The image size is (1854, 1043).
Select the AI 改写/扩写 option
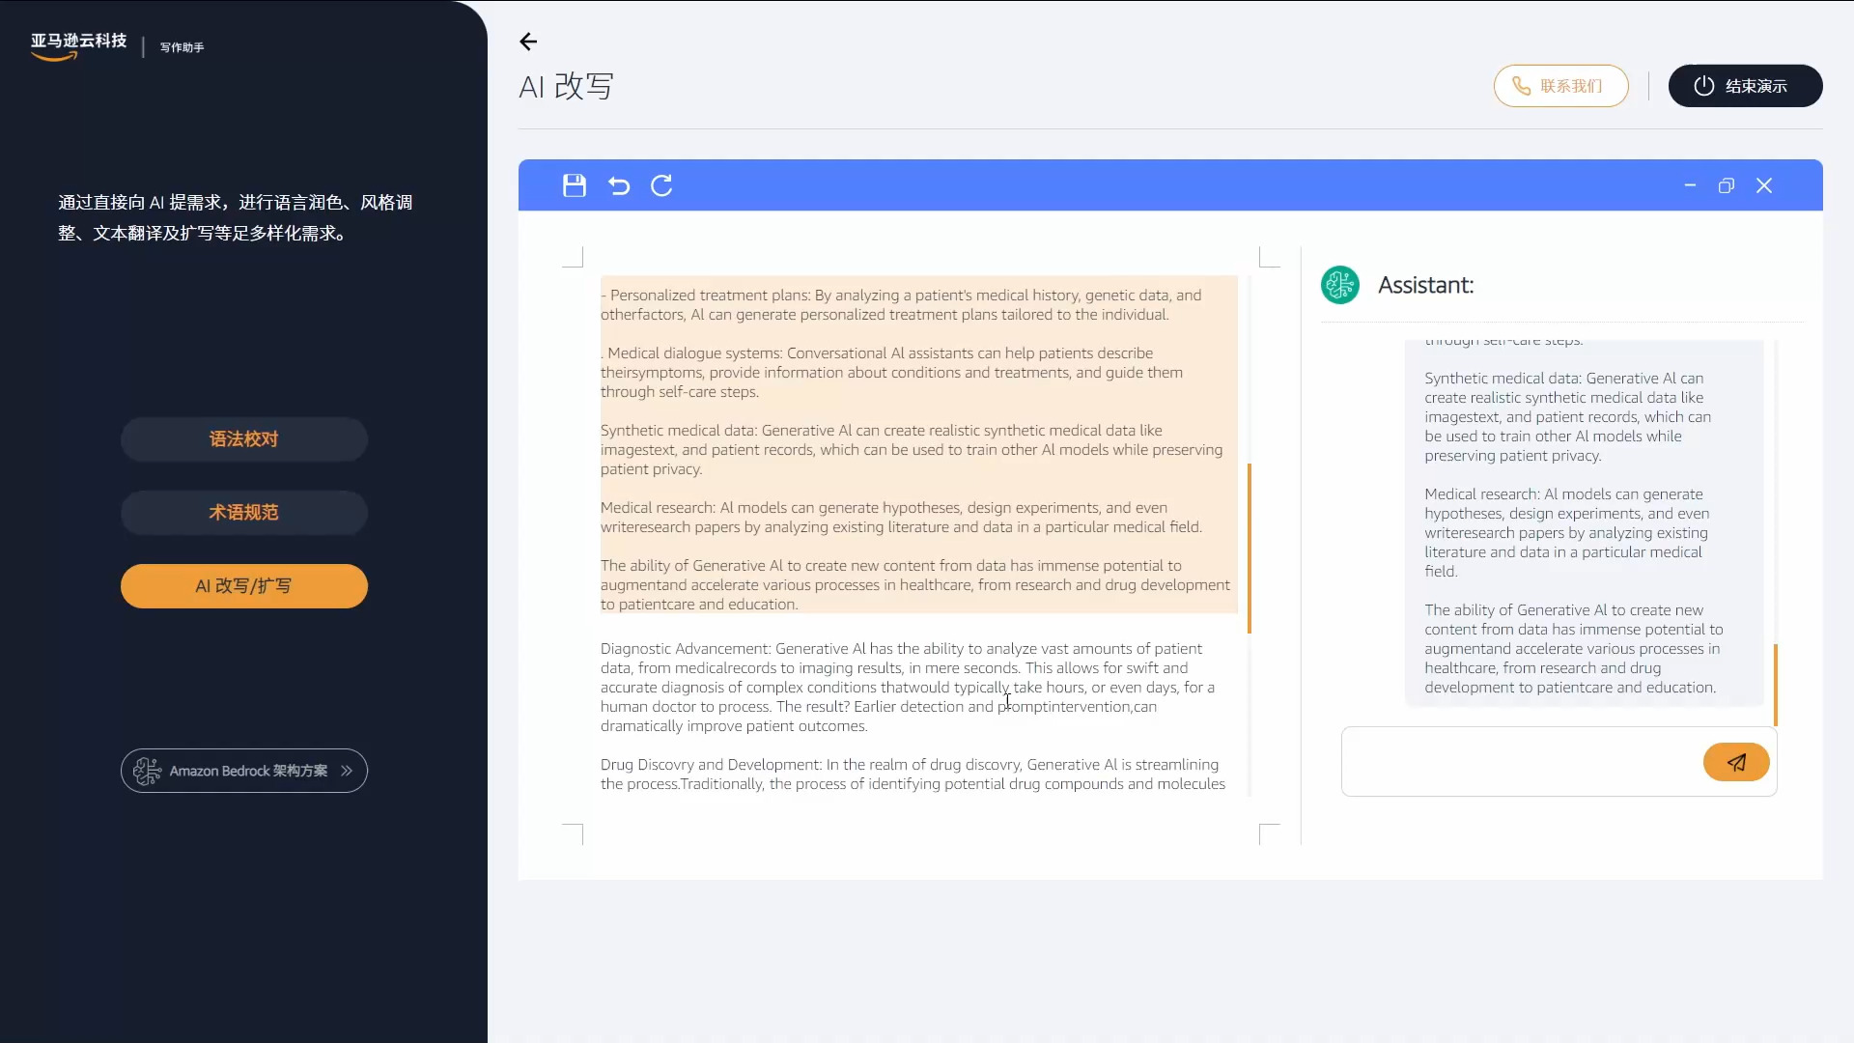(243, 585)
